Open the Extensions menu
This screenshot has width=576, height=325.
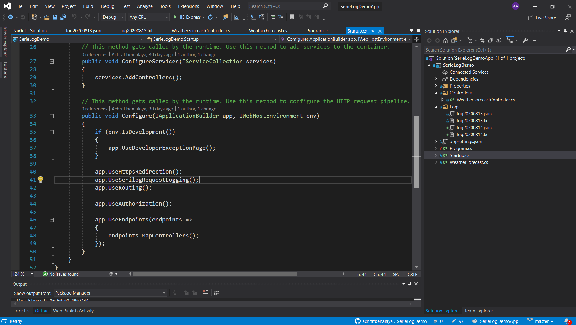coord(188,6)
